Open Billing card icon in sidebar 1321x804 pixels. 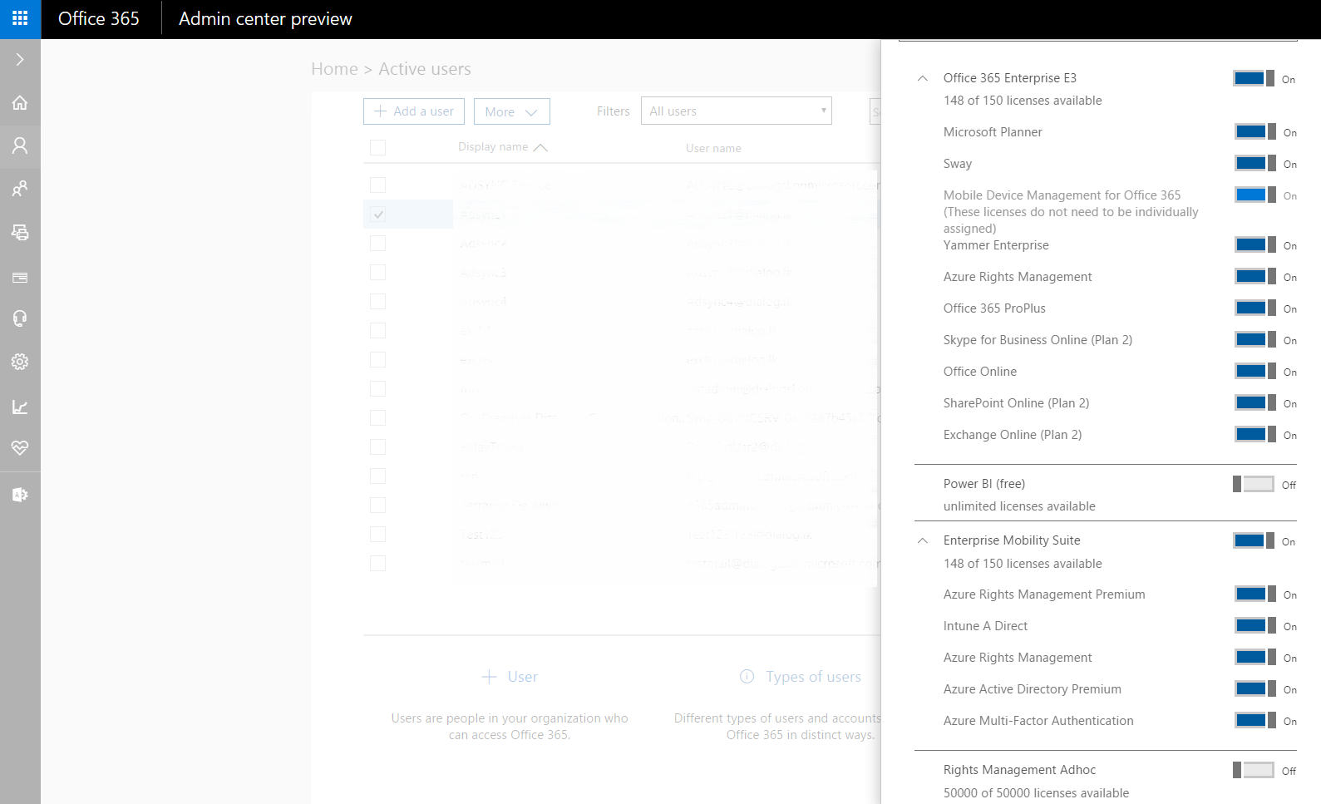[20, 278]
